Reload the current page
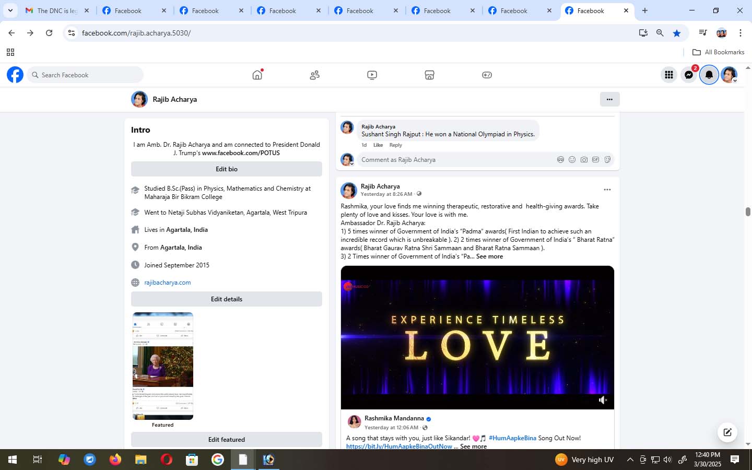The height and width of the screenshot is (470, 752). (49, 33)
